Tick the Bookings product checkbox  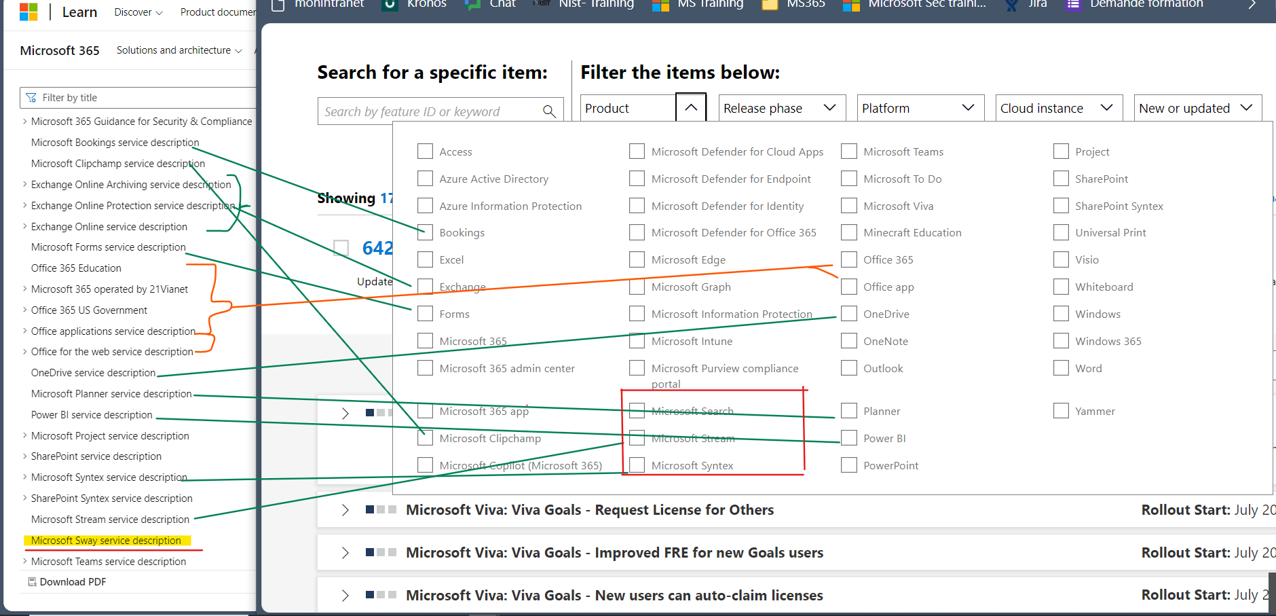(x=425, y=232)
